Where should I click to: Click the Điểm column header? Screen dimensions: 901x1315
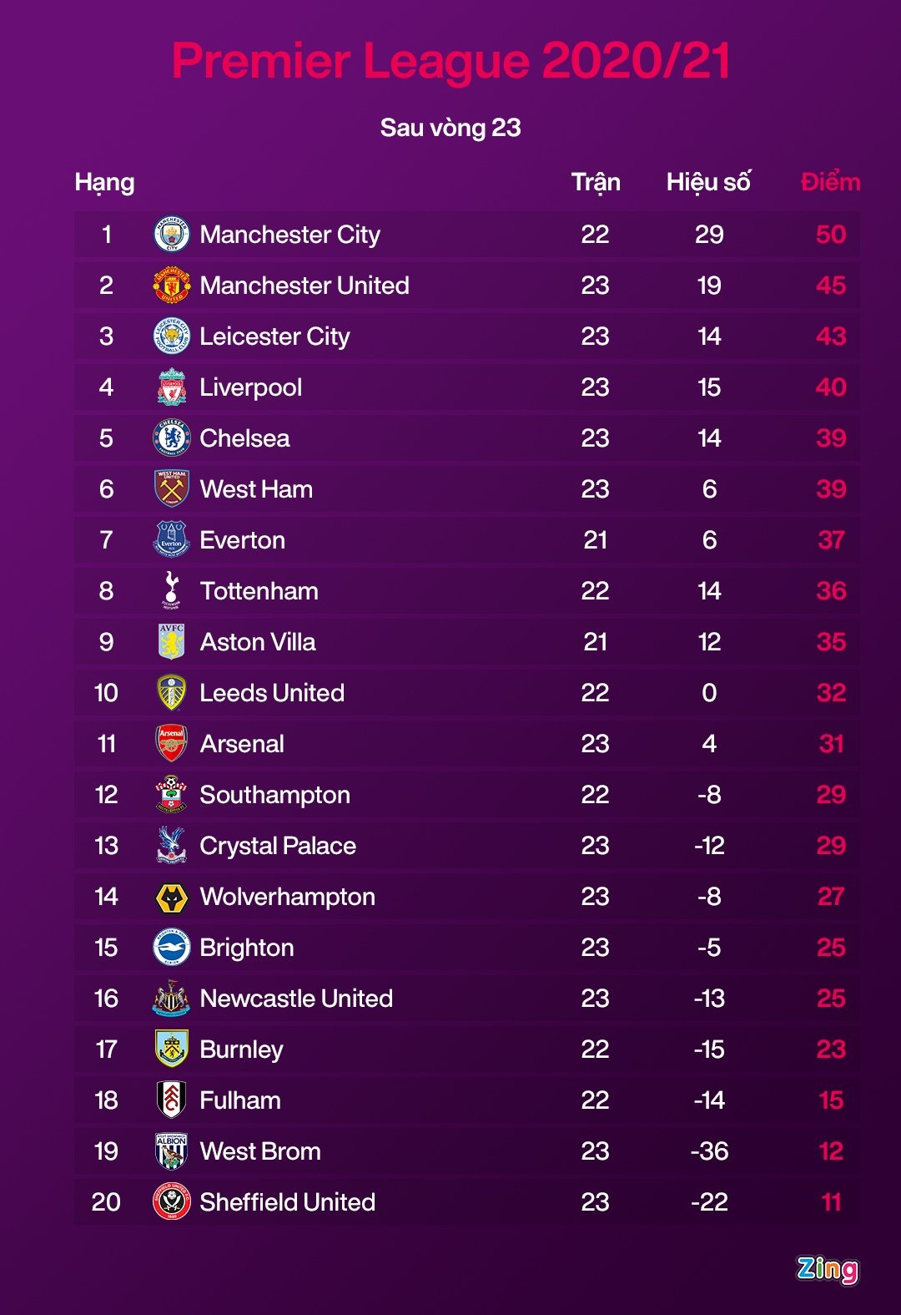[x=830, y=182]
